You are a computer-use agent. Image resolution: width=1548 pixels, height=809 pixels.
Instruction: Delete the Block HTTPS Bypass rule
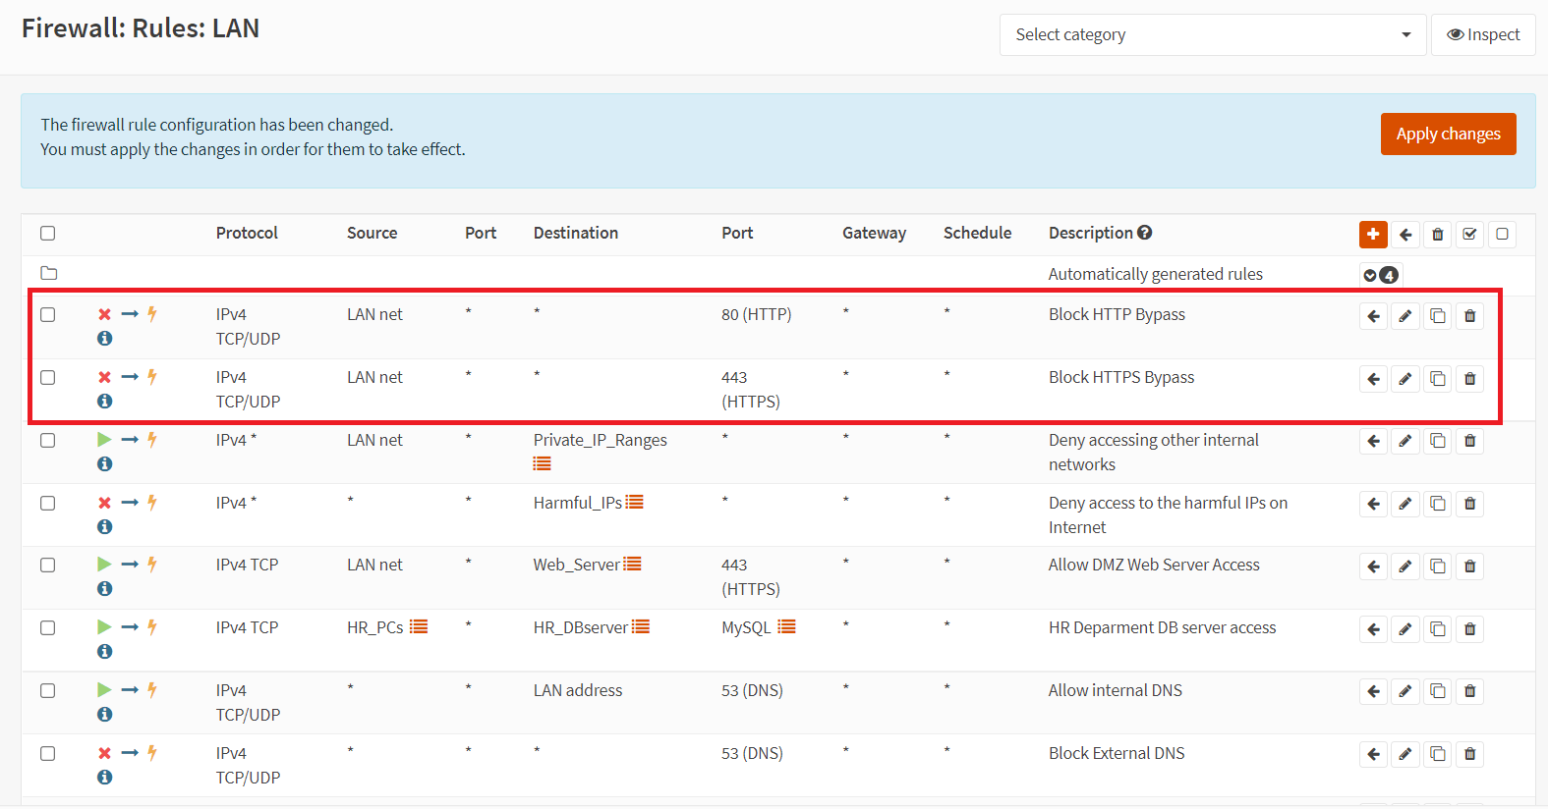1469,379
